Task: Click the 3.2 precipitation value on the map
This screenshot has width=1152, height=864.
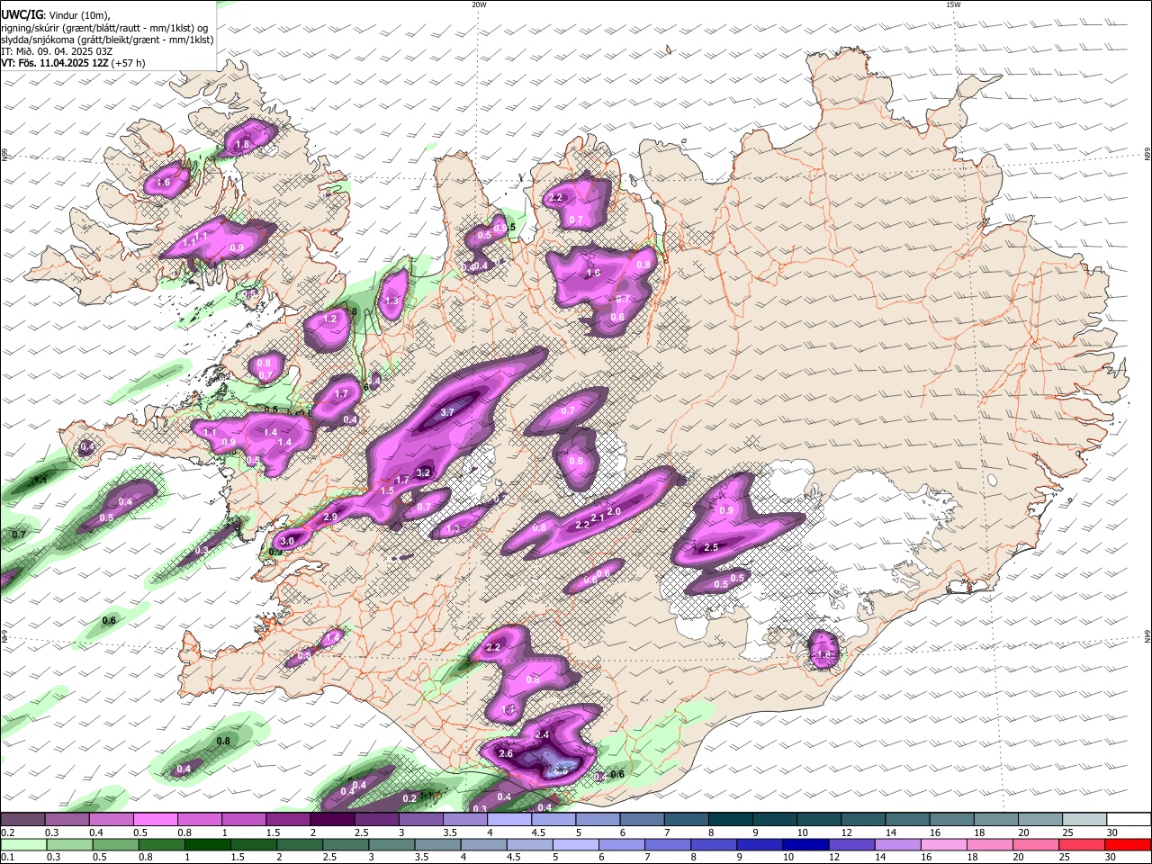Action: point(424,472)
